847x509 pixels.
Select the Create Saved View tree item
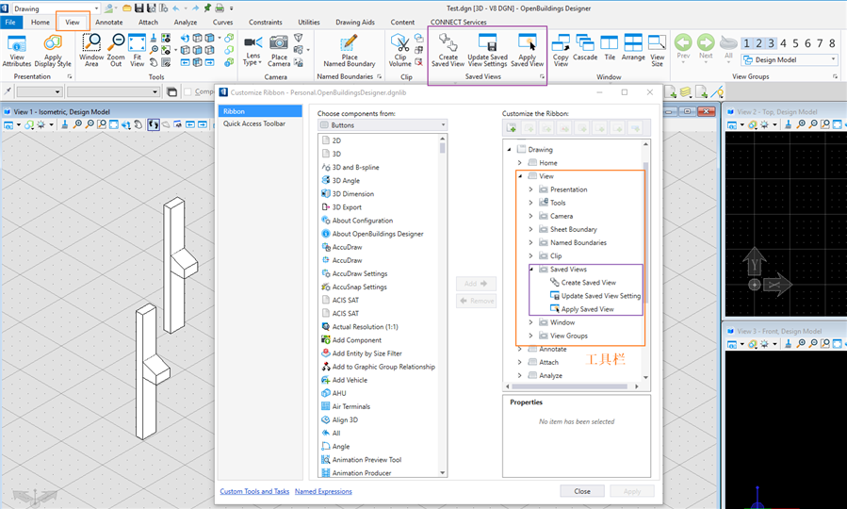point(582,283)
